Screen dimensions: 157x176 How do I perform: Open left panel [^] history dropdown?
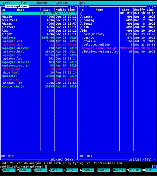72,6
